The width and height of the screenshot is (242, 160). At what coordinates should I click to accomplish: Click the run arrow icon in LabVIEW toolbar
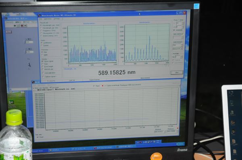click(15, 26)
